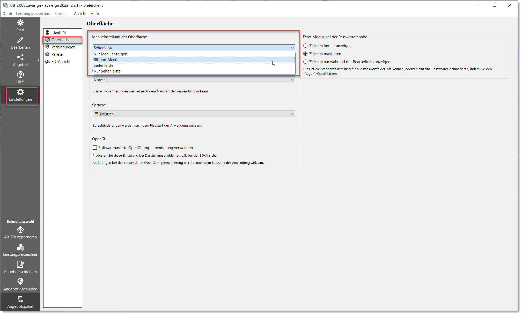Choose 'Ribbon-Menü' option
The width and height of the screenshot is (522, 315).
(x=194, y=60)
